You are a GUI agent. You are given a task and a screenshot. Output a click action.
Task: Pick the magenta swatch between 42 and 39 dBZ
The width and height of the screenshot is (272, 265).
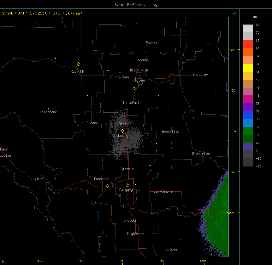[248, 99]
